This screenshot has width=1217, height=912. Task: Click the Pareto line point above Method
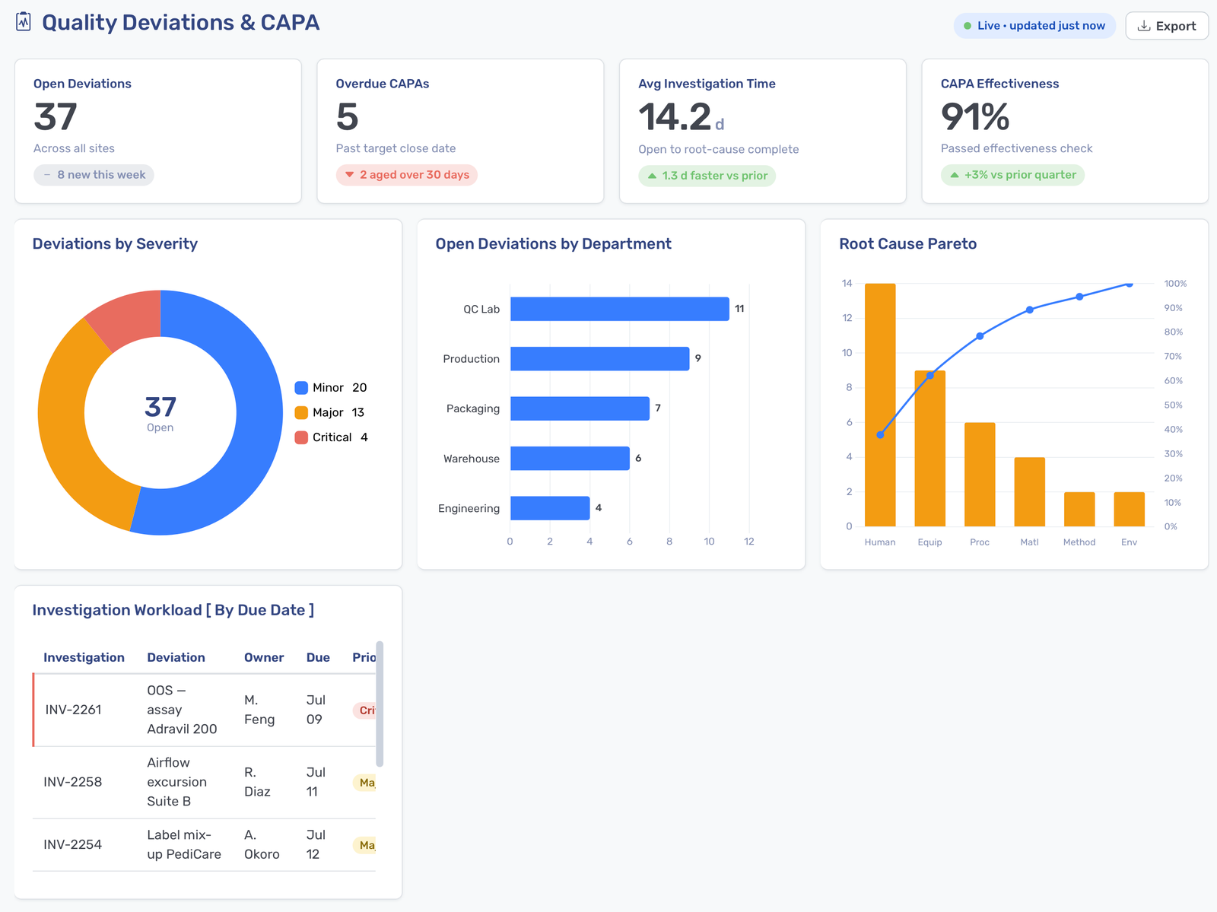pos(1079,297)
